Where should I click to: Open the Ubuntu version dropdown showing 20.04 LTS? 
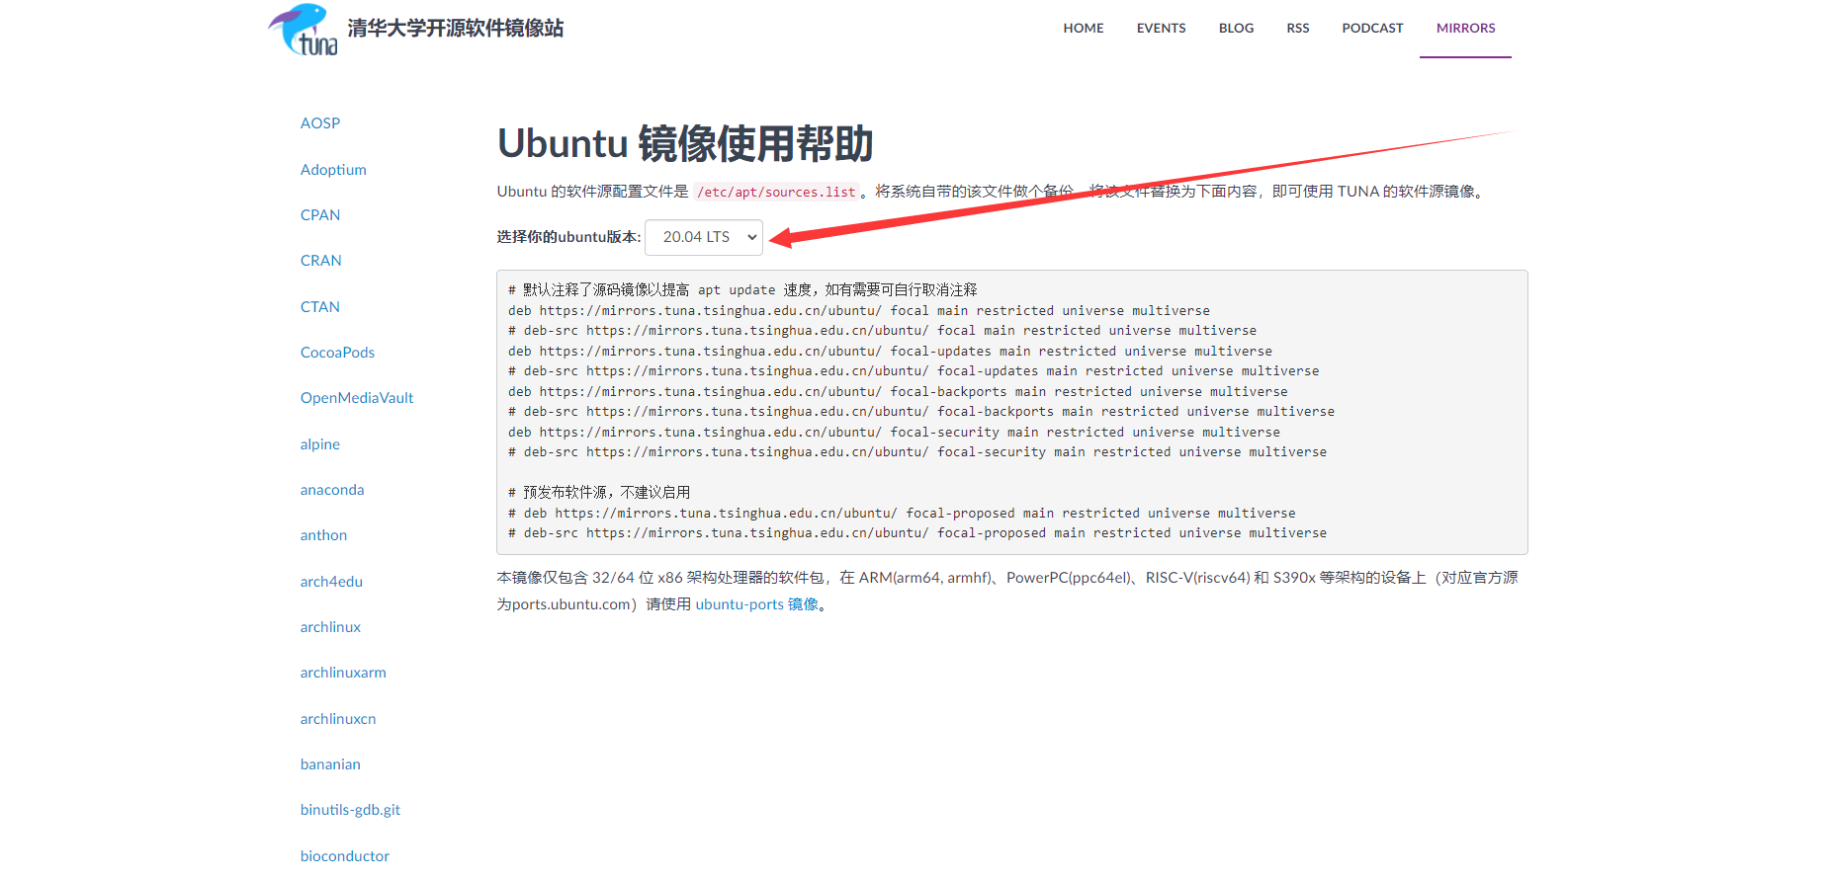pos(704,237)
